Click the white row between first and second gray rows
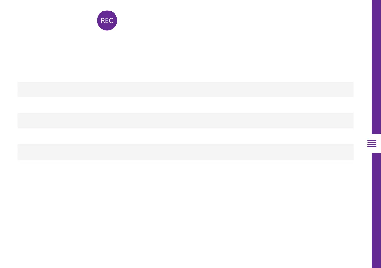 185,105
